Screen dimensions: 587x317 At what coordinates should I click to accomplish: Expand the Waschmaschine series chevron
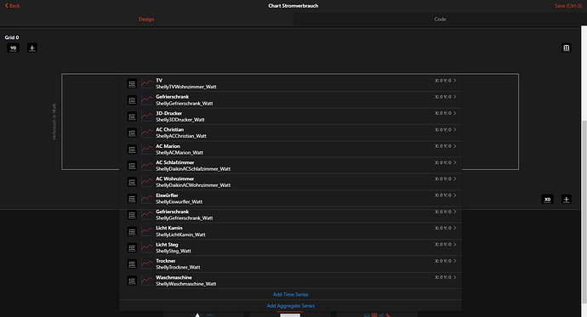coord(455,277)
